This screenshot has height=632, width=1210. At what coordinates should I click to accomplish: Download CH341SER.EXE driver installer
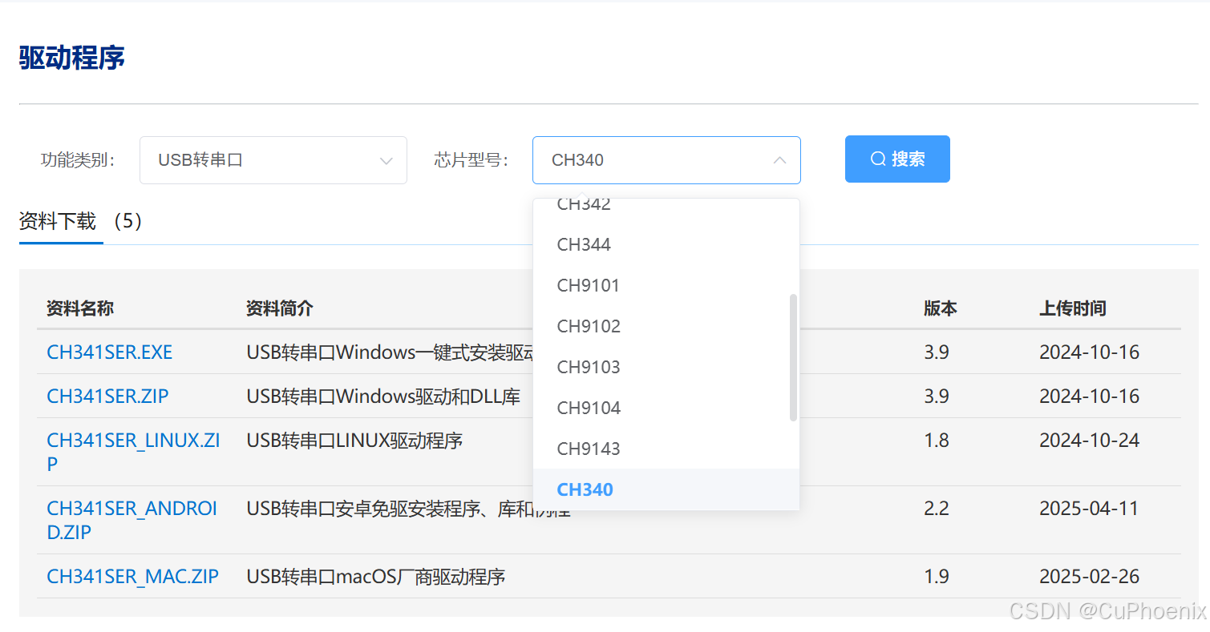coord(109,352)
